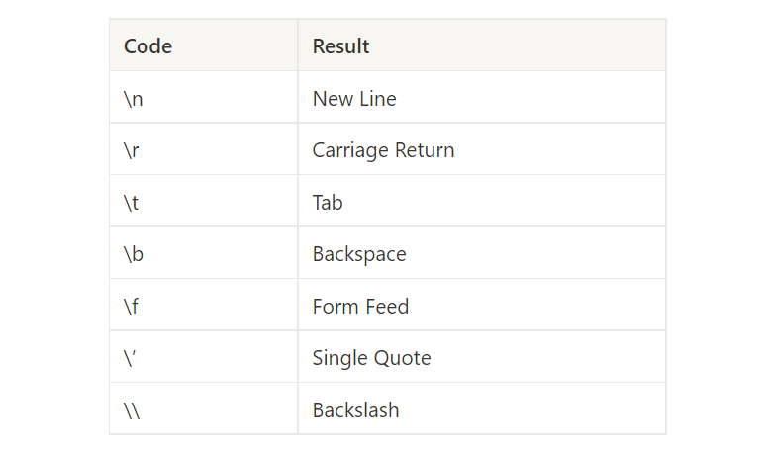Click the Backslash result text
The width and height of the screenshot is (769, 450).
(355, 409)
